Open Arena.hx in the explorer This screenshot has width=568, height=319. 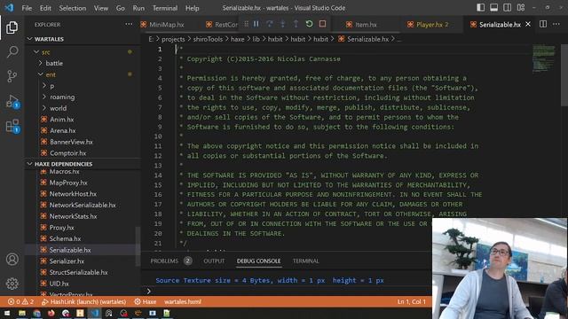(x=63, y=130)
